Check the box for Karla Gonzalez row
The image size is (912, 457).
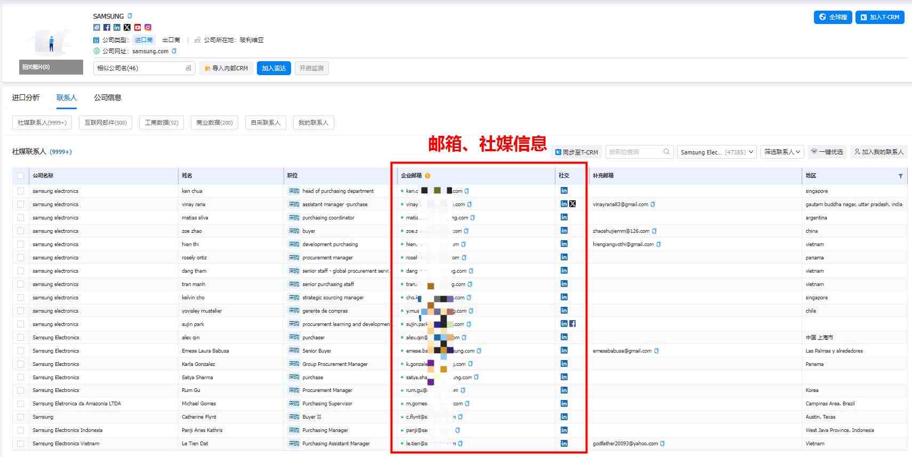point(20,364)
